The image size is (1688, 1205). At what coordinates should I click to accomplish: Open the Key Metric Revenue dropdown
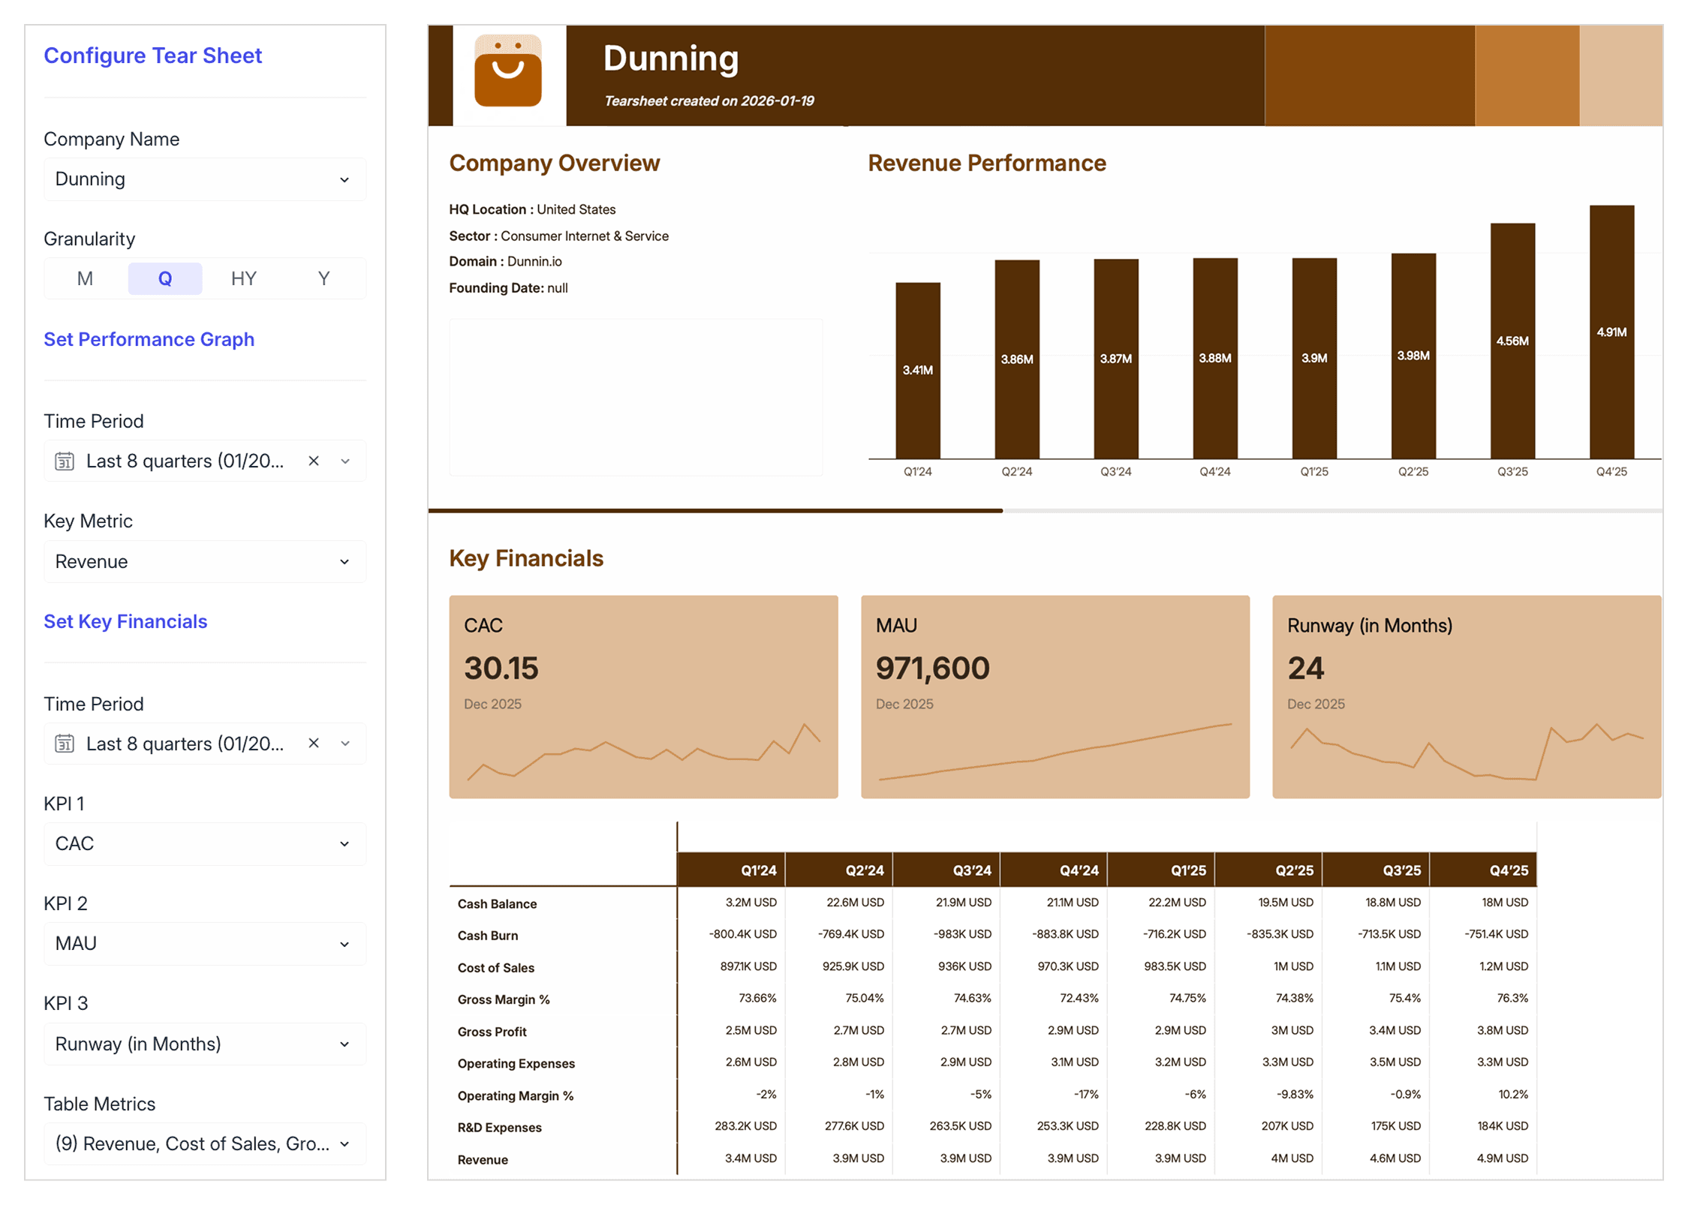[205, 562]
